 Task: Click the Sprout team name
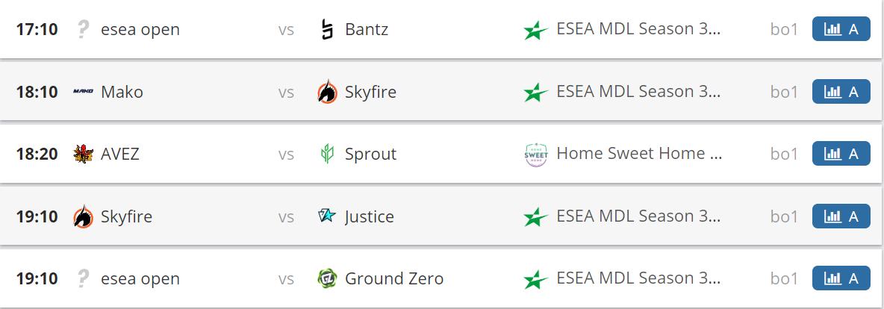[370, 154]
